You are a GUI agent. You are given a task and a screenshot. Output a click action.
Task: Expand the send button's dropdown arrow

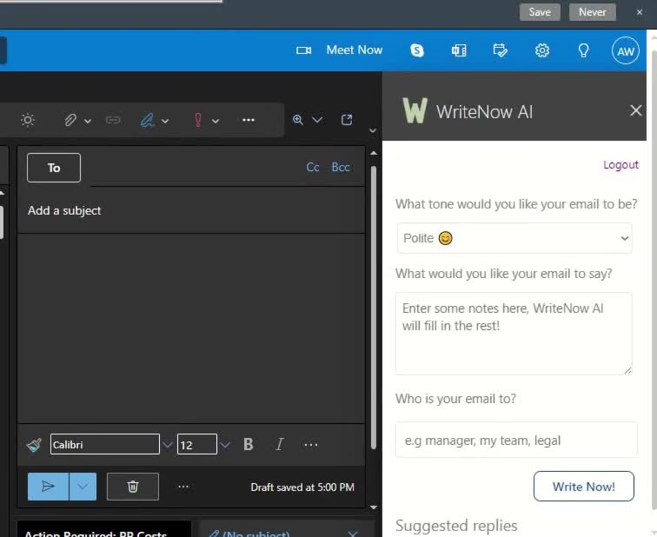pos(83,486)
